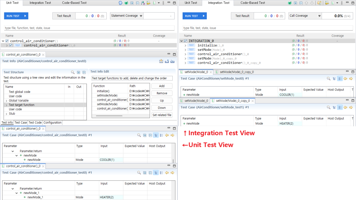356x200 pixels.
Task: Switch to the Unit Test tab in right view
Action: coord(191,3)
